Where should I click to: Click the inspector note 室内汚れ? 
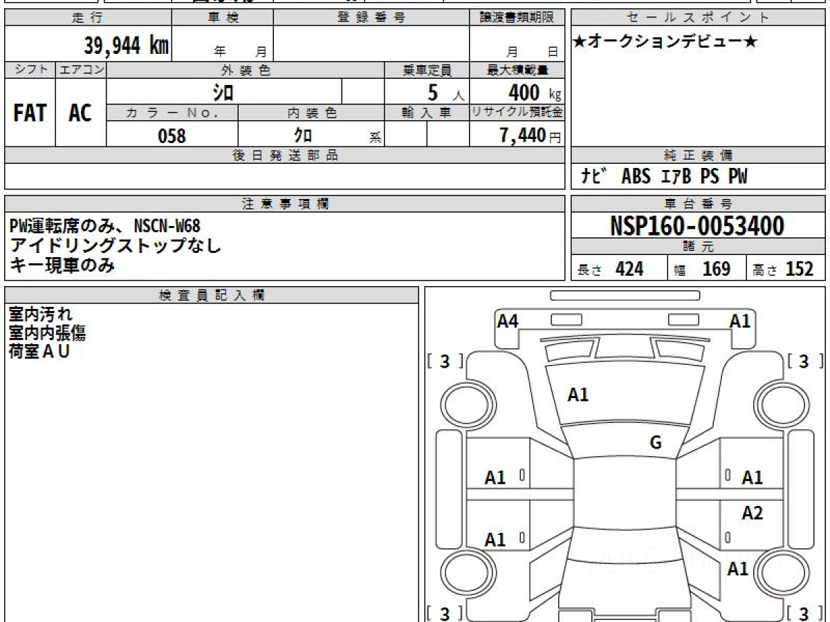tap(40, 315)
